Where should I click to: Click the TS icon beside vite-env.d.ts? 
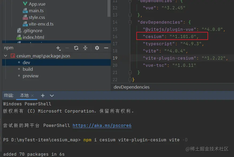[x=25, y=24]
